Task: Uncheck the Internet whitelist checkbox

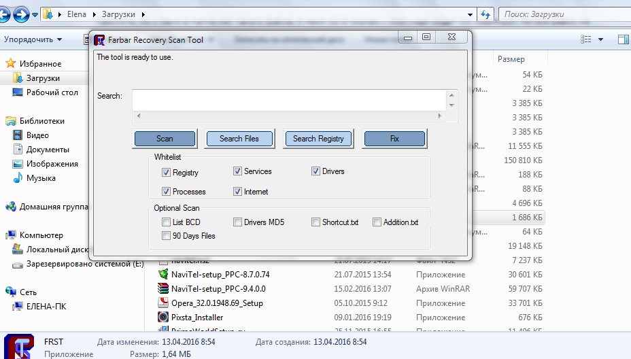Action: pyautogui.click(x=237, y=192)
